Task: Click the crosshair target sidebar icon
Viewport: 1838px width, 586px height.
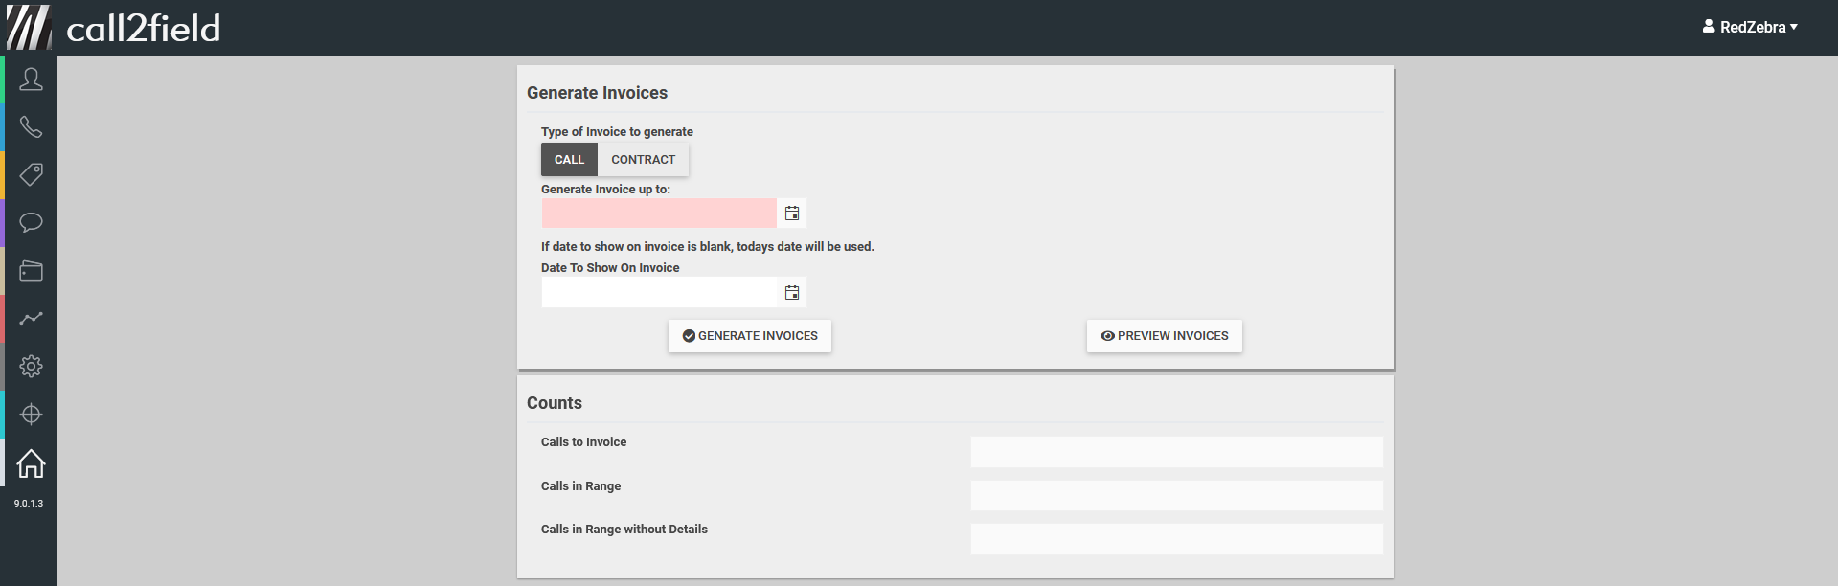Action: pyautogui.click(x=31, y=414)
